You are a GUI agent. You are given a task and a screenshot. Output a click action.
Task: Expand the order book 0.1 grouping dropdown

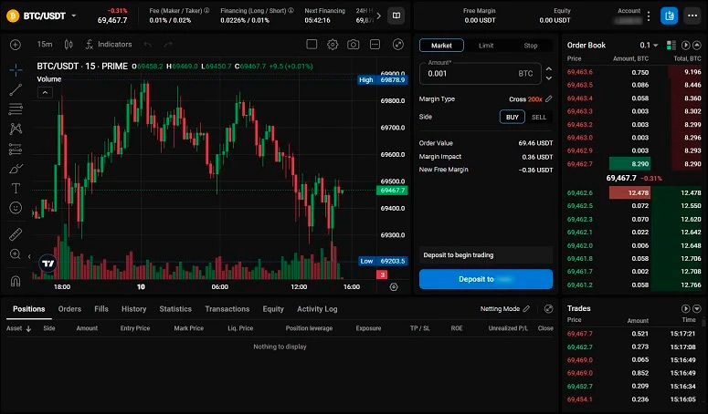[649, 45]
